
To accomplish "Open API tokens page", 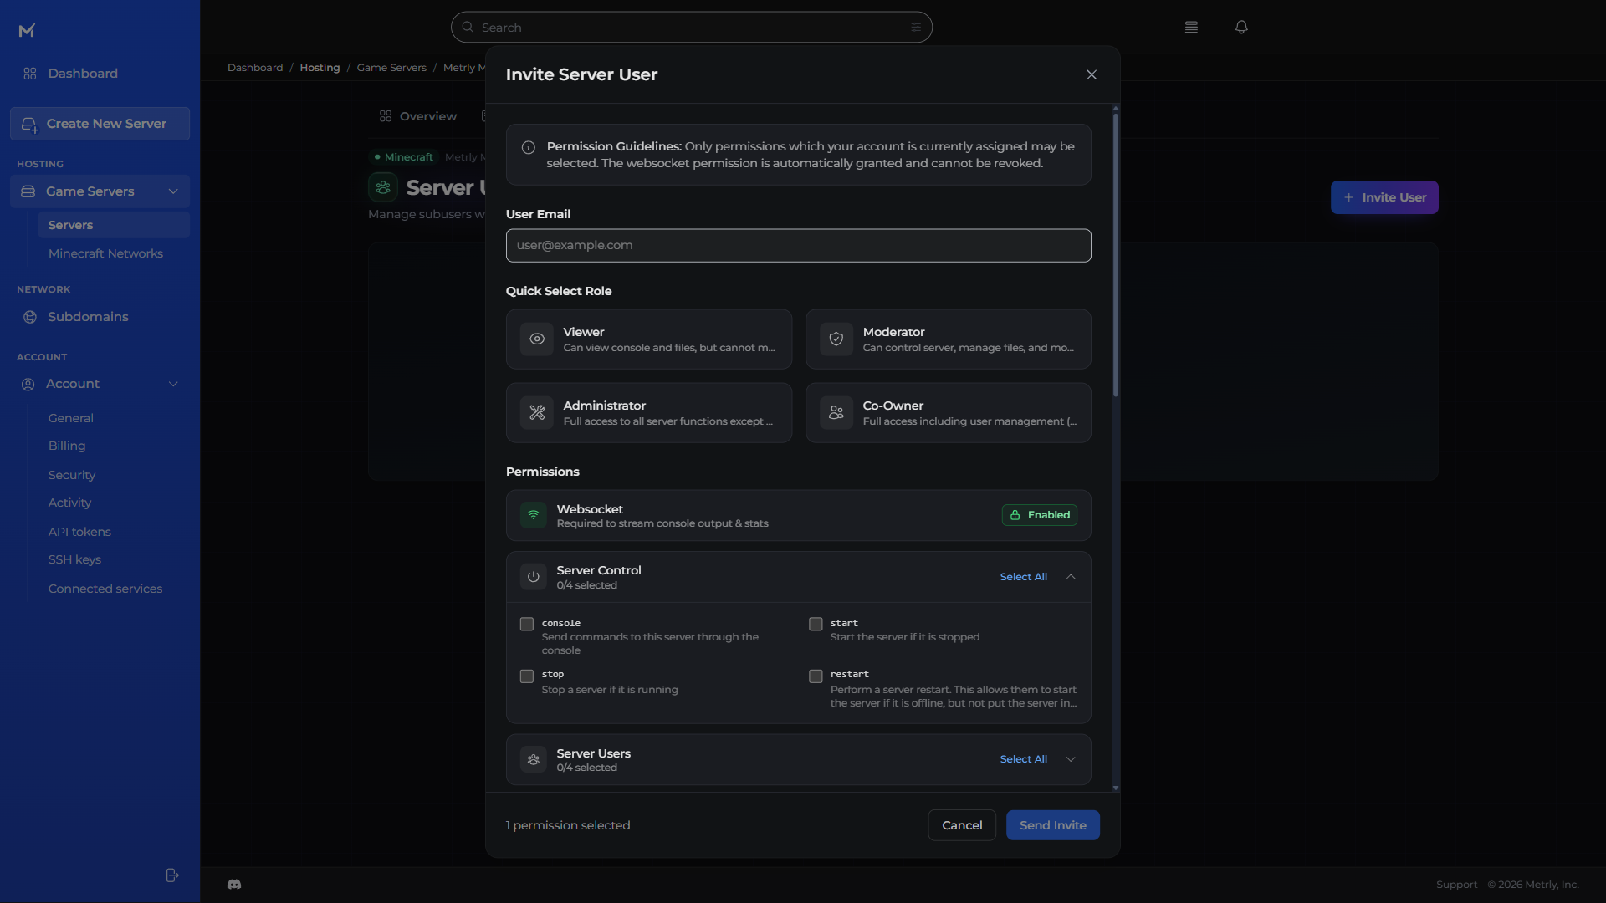I will coord(79,533).
